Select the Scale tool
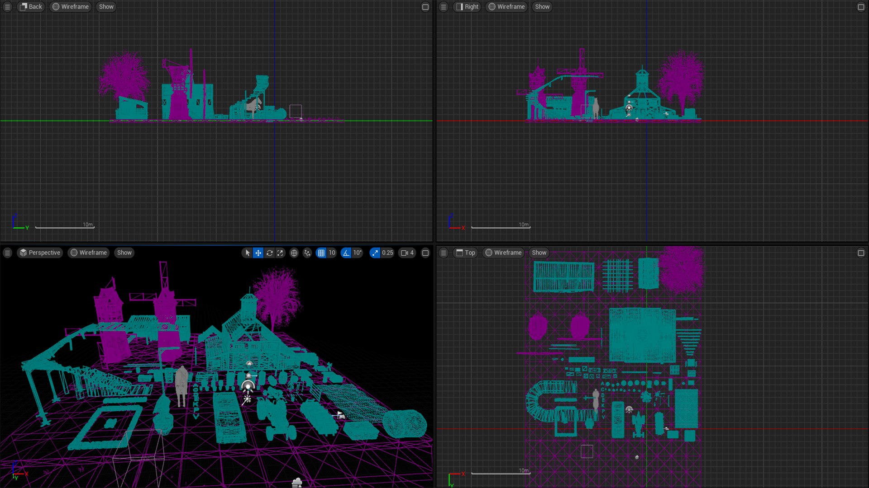This screenshot has height=488, width=869. tap(280, 253)
